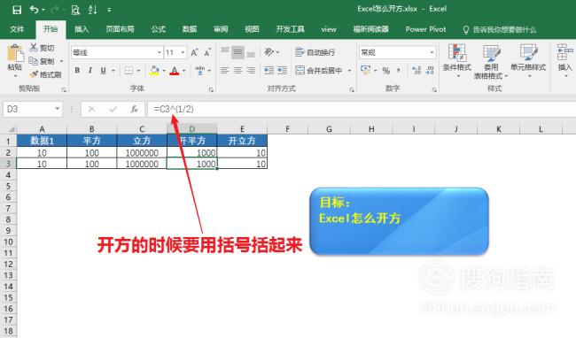Toggle Bold formatting
Image resolution: width=576 pixels, height=338 pixels.
tap(77, 71)
